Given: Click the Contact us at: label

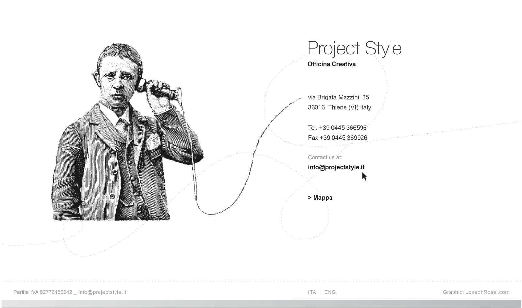Looking at the screenshot, I should (x=325, y=157).
